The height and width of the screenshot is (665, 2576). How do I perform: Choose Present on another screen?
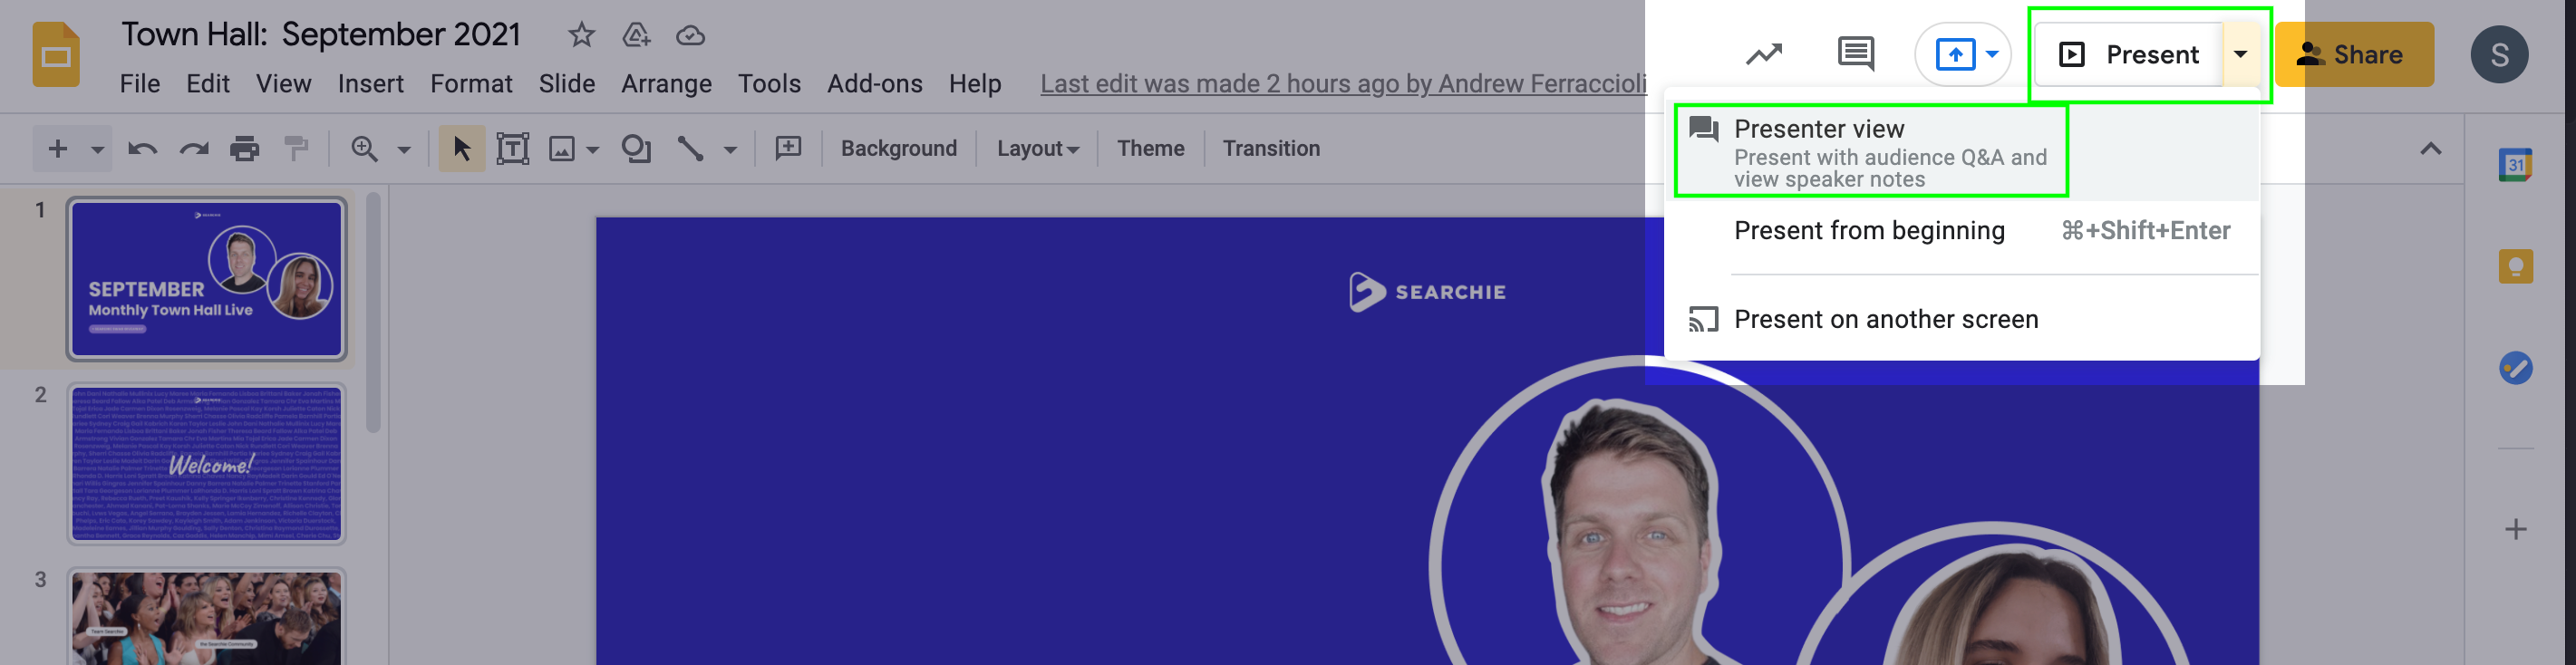pyautogui.click(x=1961, y=319)
